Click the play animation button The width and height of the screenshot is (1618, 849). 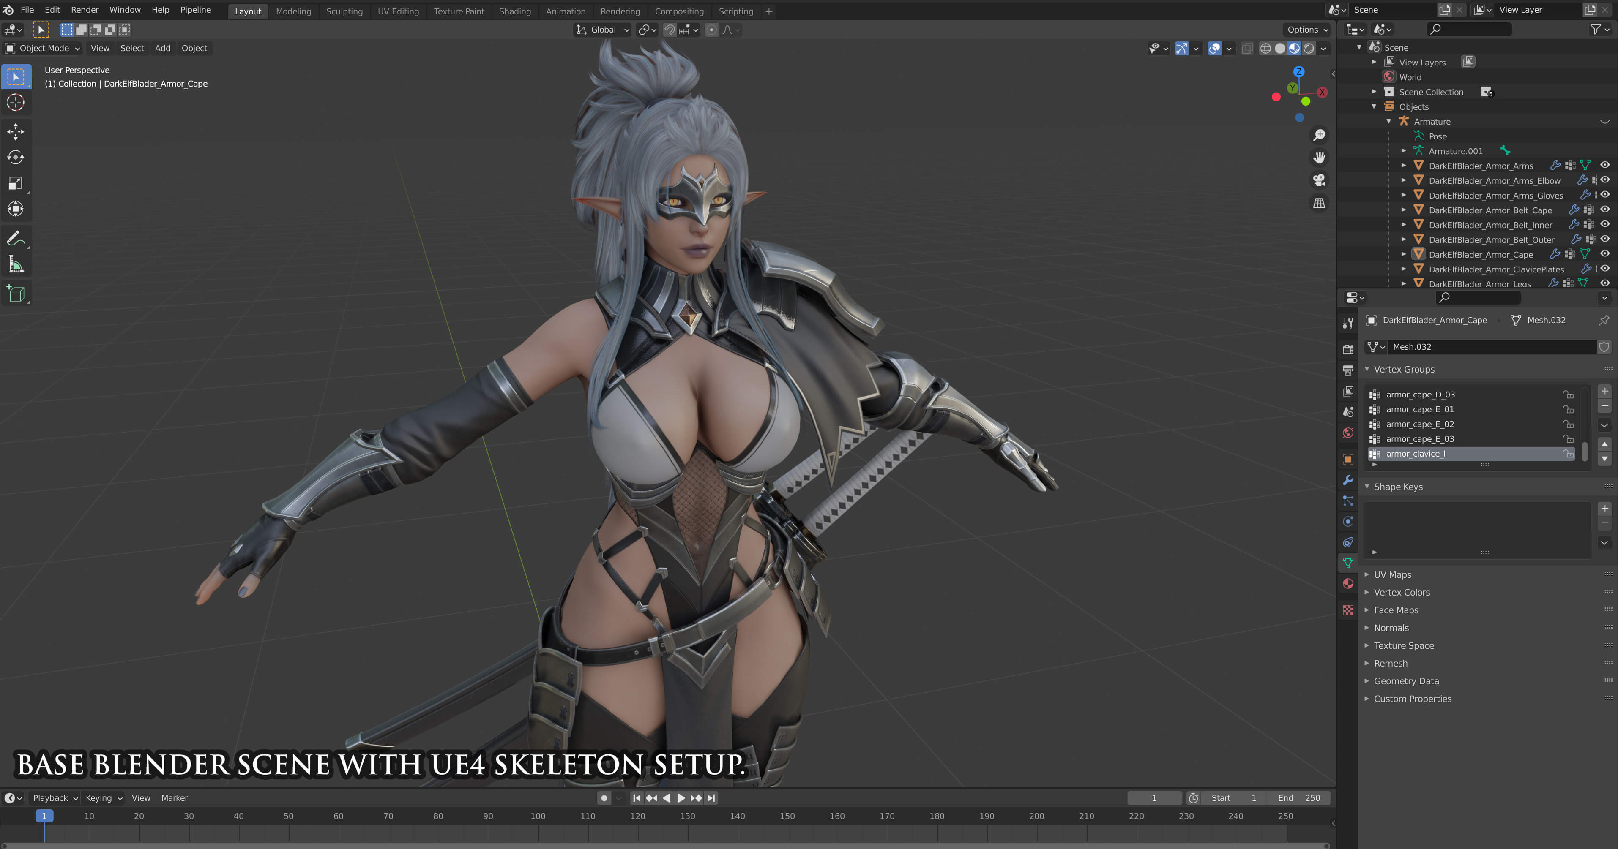(x=681, y=798)
